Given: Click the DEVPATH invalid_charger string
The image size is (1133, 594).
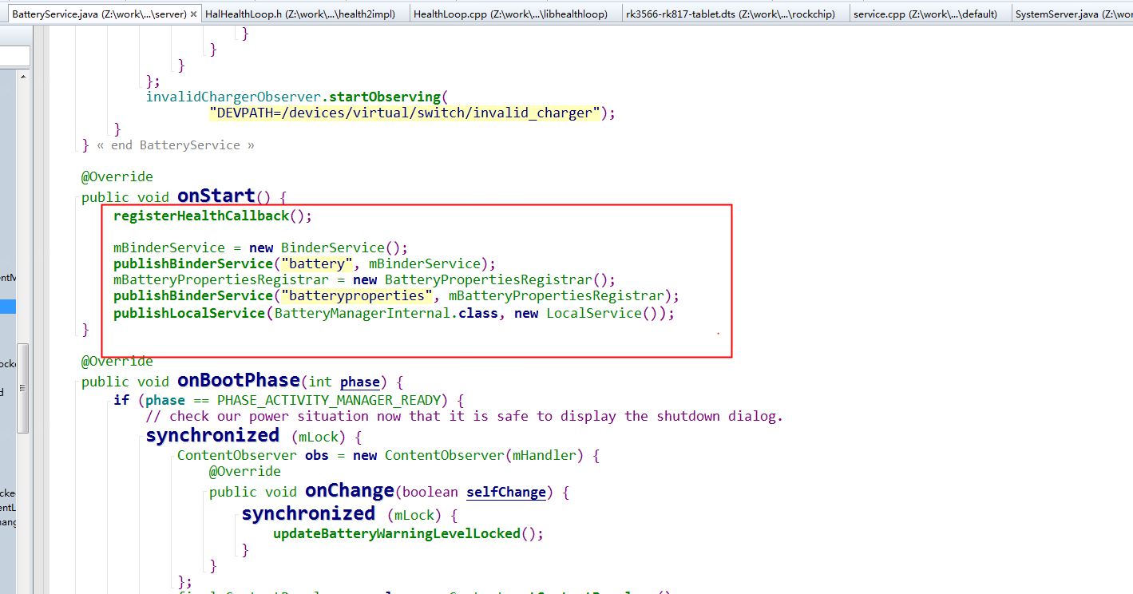Looking at the screenshot, I should 405,113.
